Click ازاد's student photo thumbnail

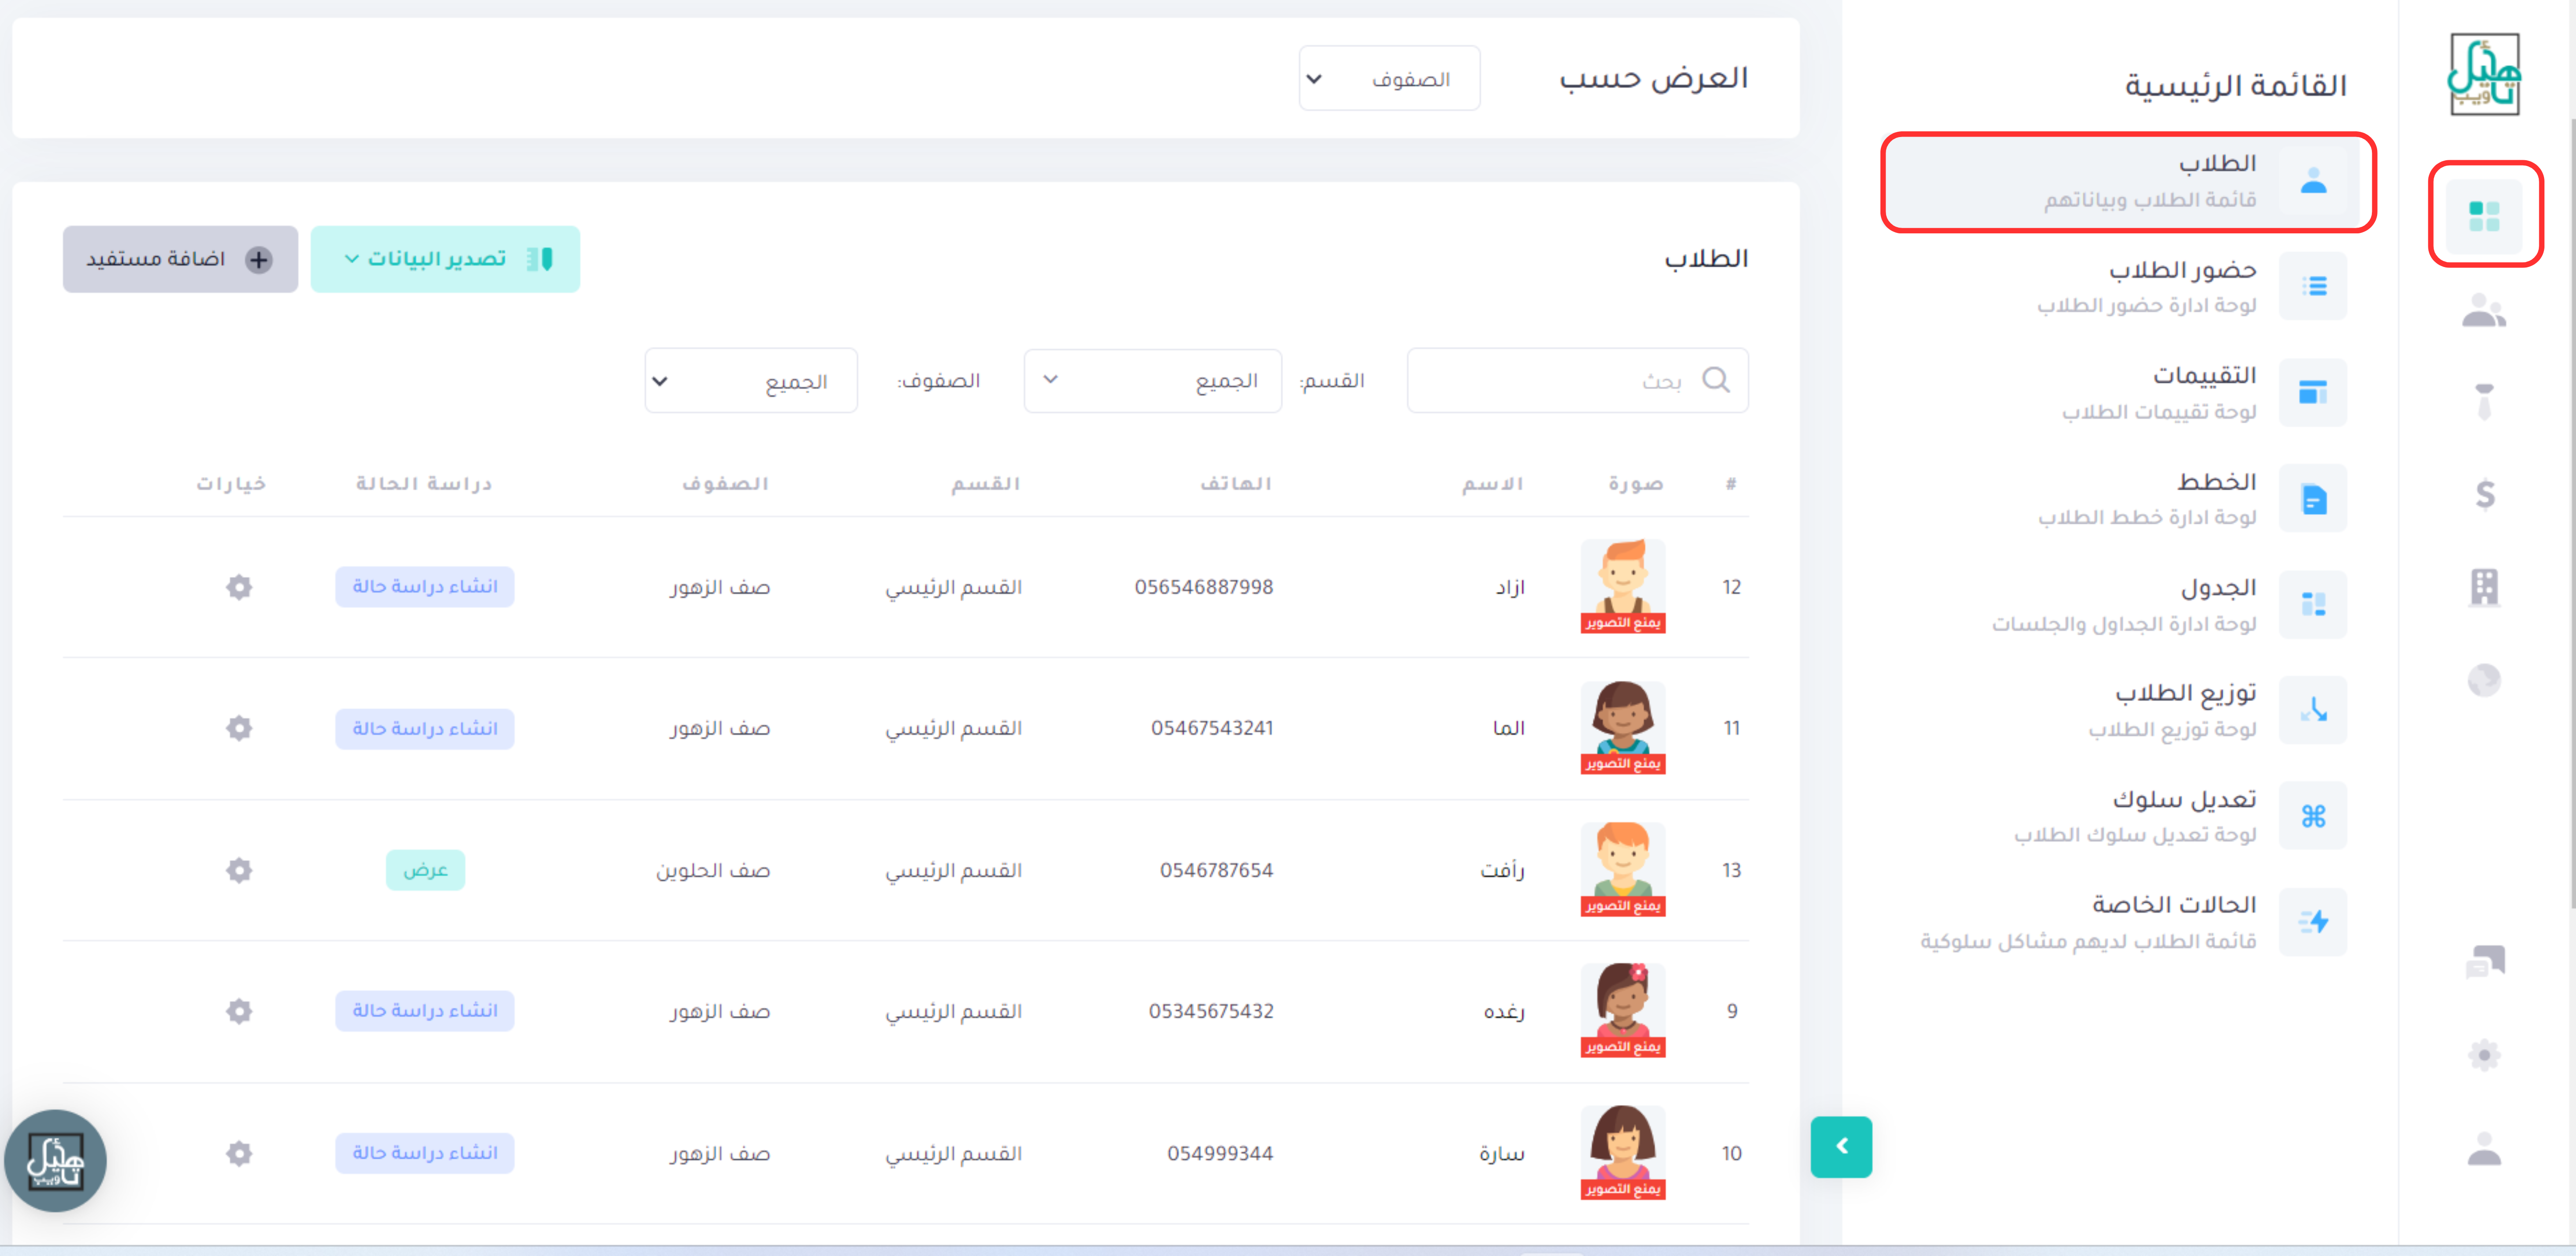click(x=1622, y=587)
